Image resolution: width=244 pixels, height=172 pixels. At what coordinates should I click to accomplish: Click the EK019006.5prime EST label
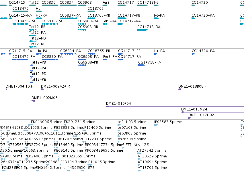46,122
